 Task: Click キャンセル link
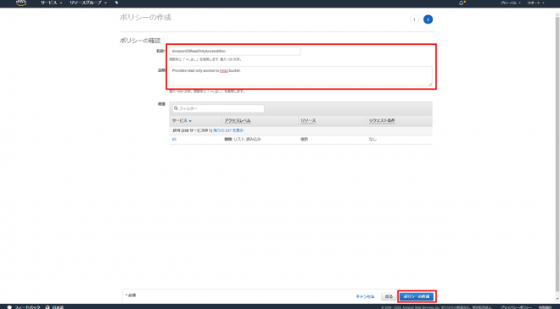[x=365, y=296]
